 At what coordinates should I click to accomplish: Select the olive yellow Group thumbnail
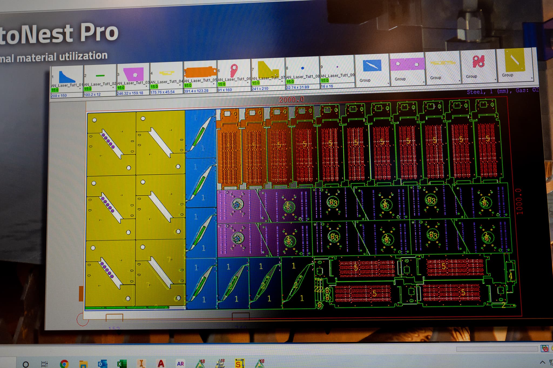(514, 60)
